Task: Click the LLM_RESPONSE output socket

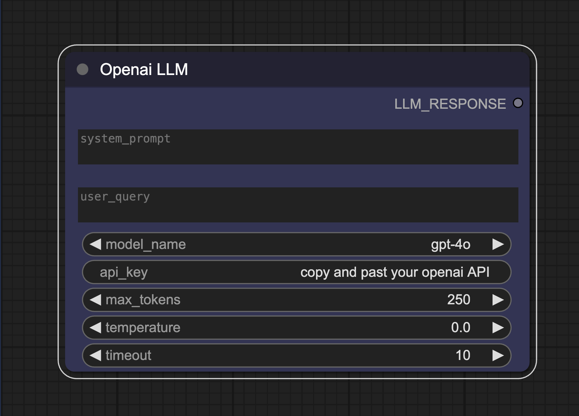Action: click(x=518, y=103)
